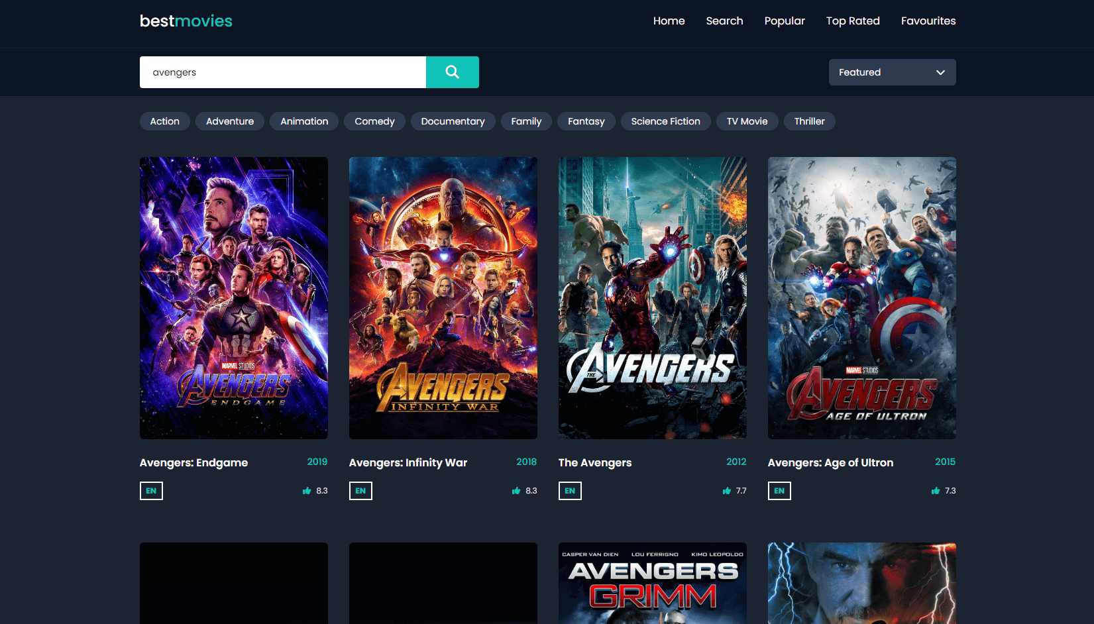
Task: Click the 2015 release year text
Action: 946,462
